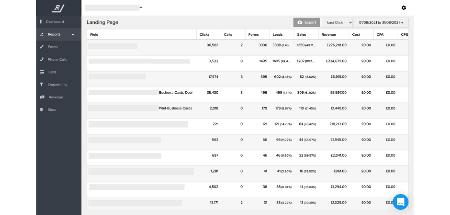Click the Reports chart icon
Screen dimensions: 450x215
[42, 34]
